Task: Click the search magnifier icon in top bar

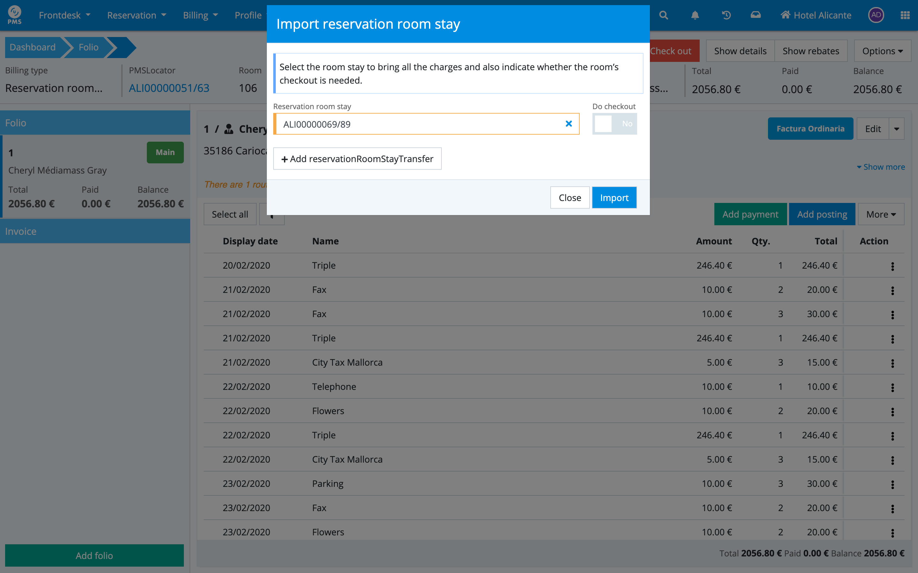Action: pyautogui.click(x=663, y=15)
